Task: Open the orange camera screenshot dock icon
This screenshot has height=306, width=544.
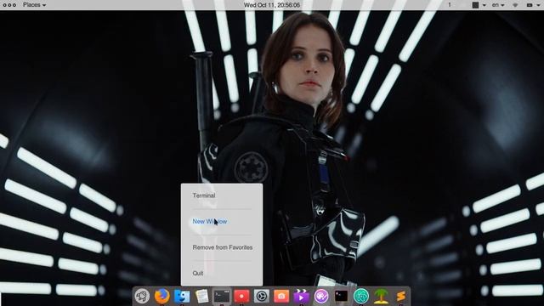Action: coord(281,296)
